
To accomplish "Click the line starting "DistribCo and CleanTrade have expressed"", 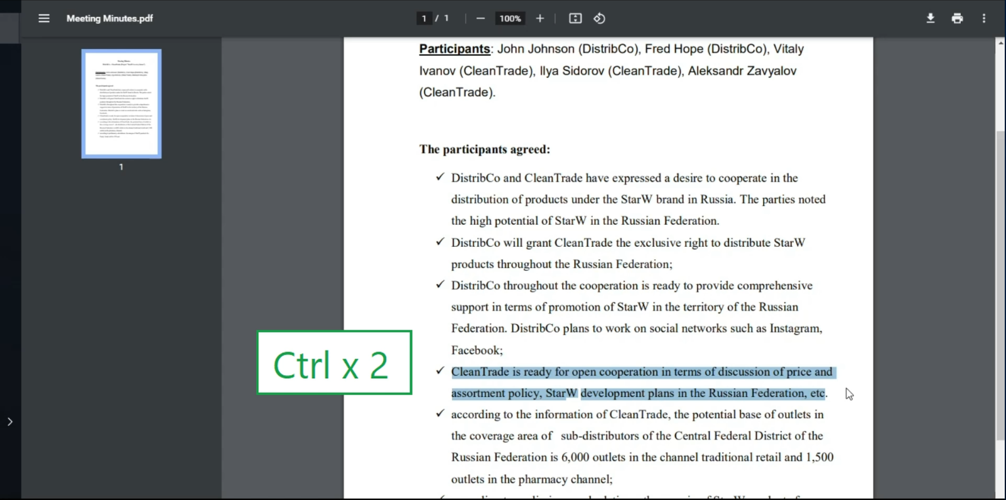I will pyautogui.click(x=624, y=178).
